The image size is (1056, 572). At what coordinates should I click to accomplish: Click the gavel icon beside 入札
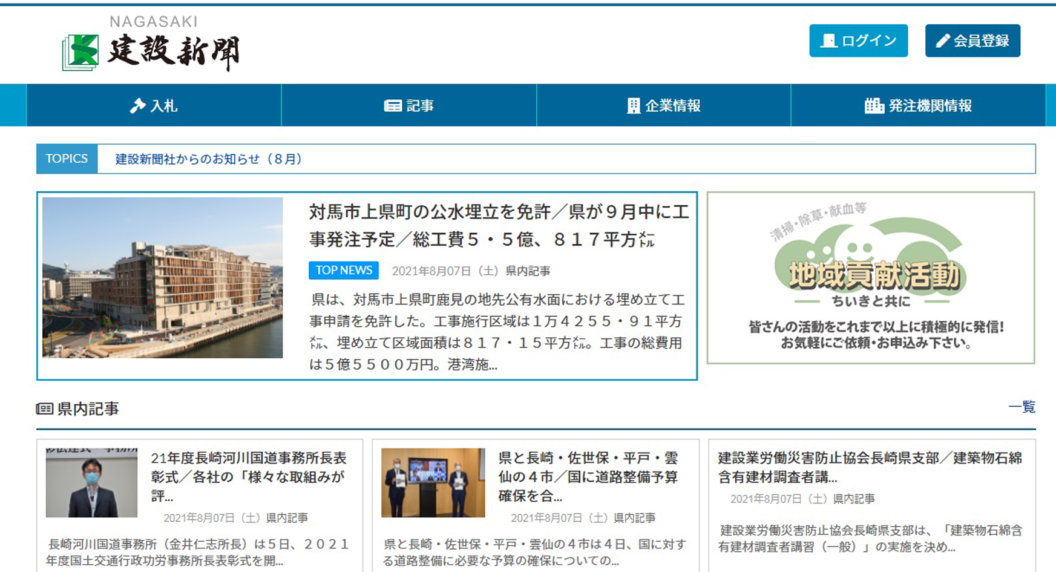coord(137,106)
